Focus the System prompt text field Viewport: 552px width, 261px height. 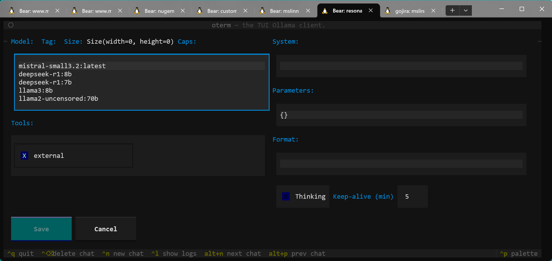pyautogui.click(x=401, y=66)
